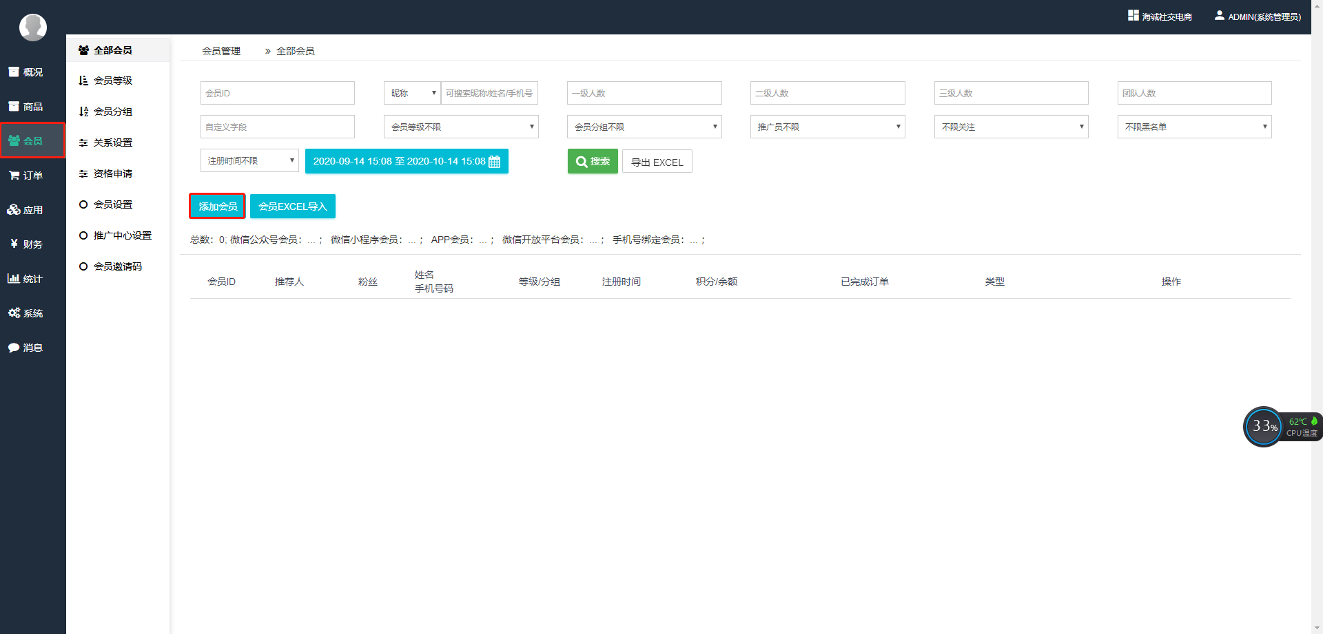Open 关系设置 submenu item
The image size is (1323, 634).
click(x=113, y=142)
